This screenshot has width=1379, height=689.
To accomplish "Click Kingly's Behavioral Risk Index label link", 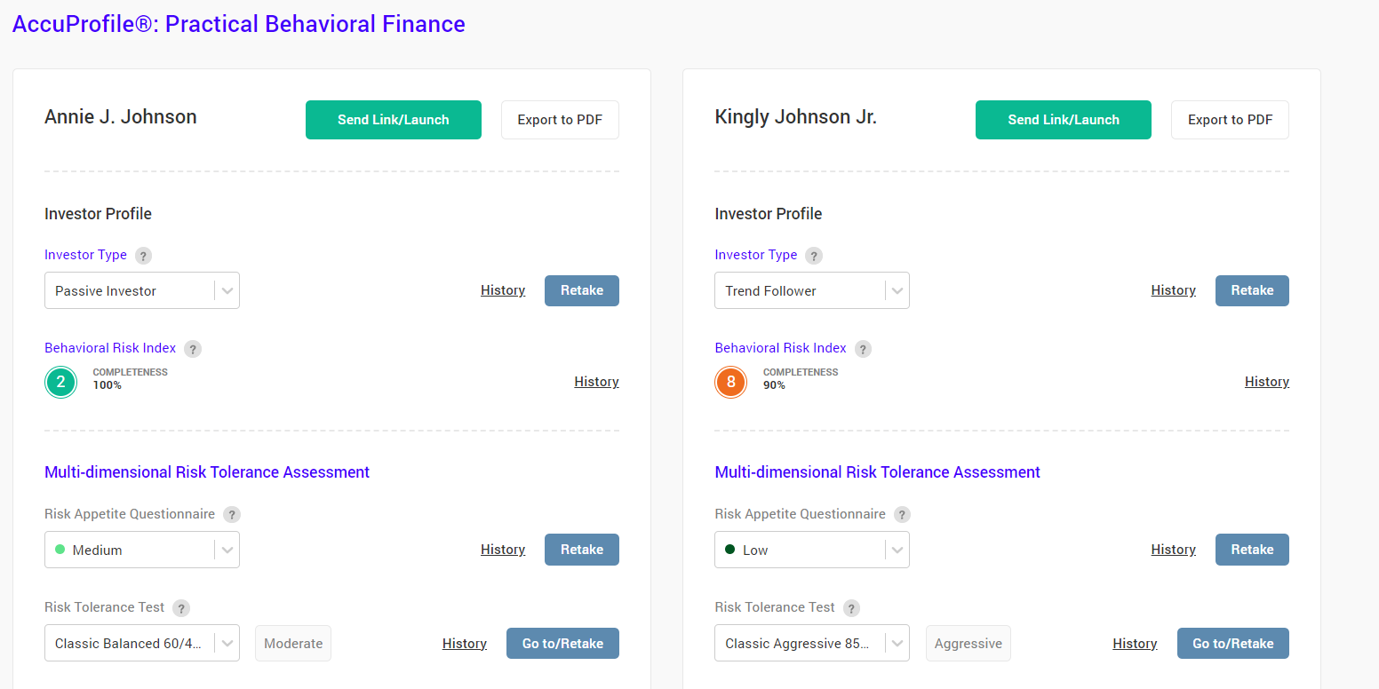I will [x=780, y=348].
